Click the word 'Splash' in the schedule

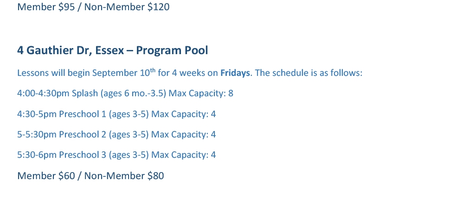(85, 93)
